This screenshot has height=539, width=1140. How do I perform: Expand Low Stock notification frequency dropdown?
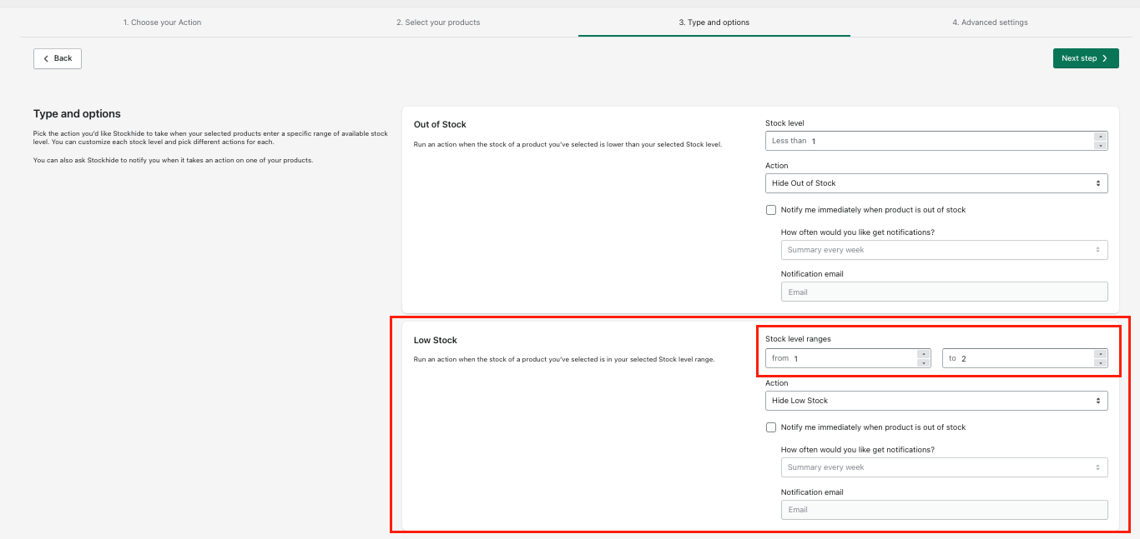pos(944,467)
